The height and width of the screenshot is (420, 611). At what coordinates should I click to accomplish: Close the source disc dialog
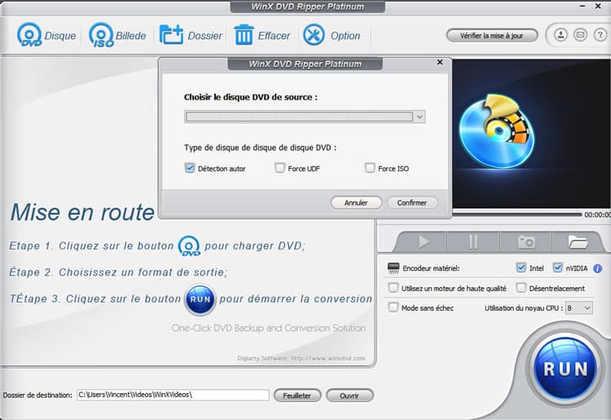pyautogui.click(x=440, y=62)
